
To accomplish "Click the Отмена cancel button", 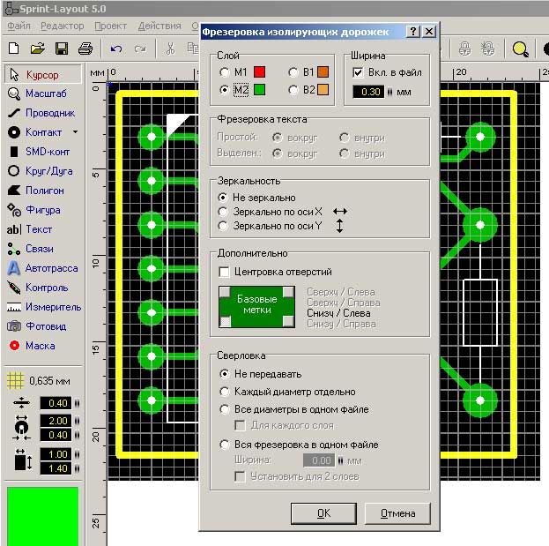I will pos(397,512).
